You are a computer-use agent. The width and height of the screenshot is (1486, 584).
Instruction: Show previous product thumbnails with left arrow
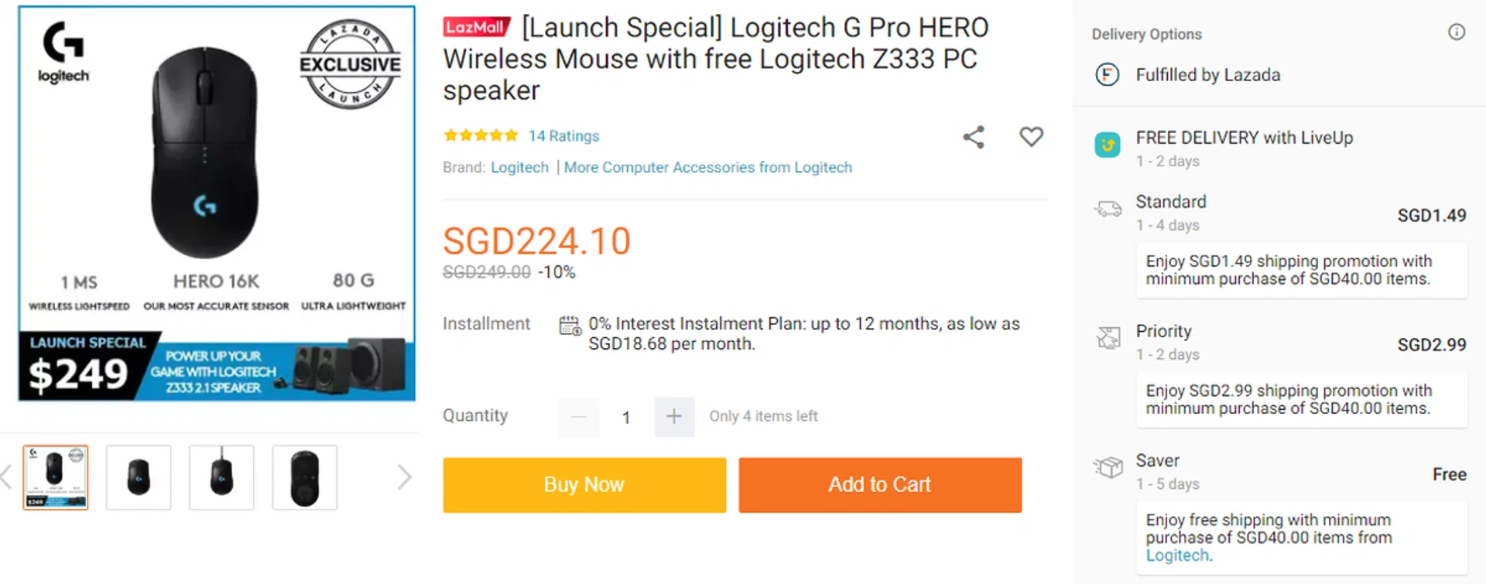point(6,477)
